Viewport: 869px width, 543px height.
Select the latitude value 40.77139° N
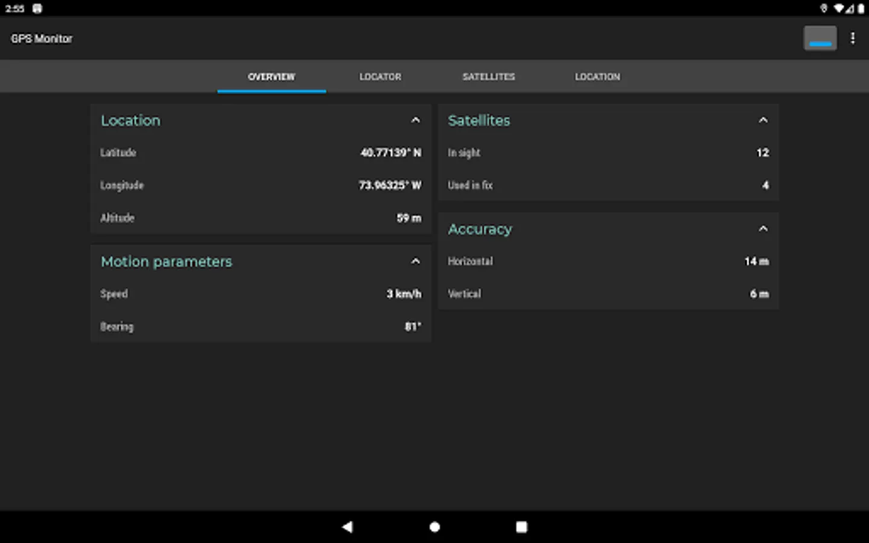click(x=390, y=153)
